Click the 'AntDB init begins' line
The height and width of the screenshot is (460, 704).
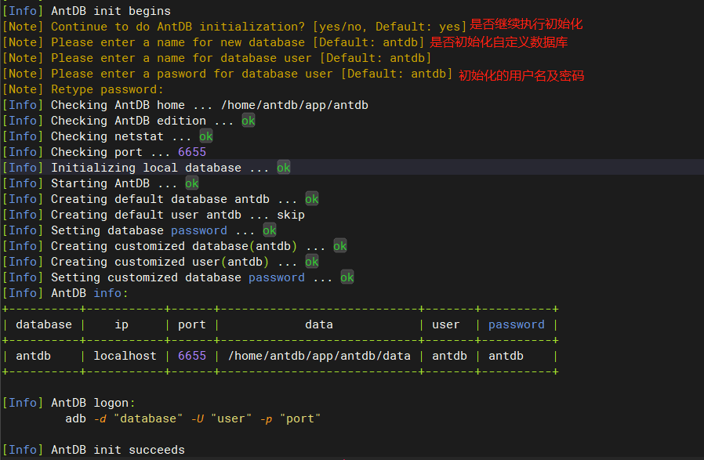tap(87, 11)
